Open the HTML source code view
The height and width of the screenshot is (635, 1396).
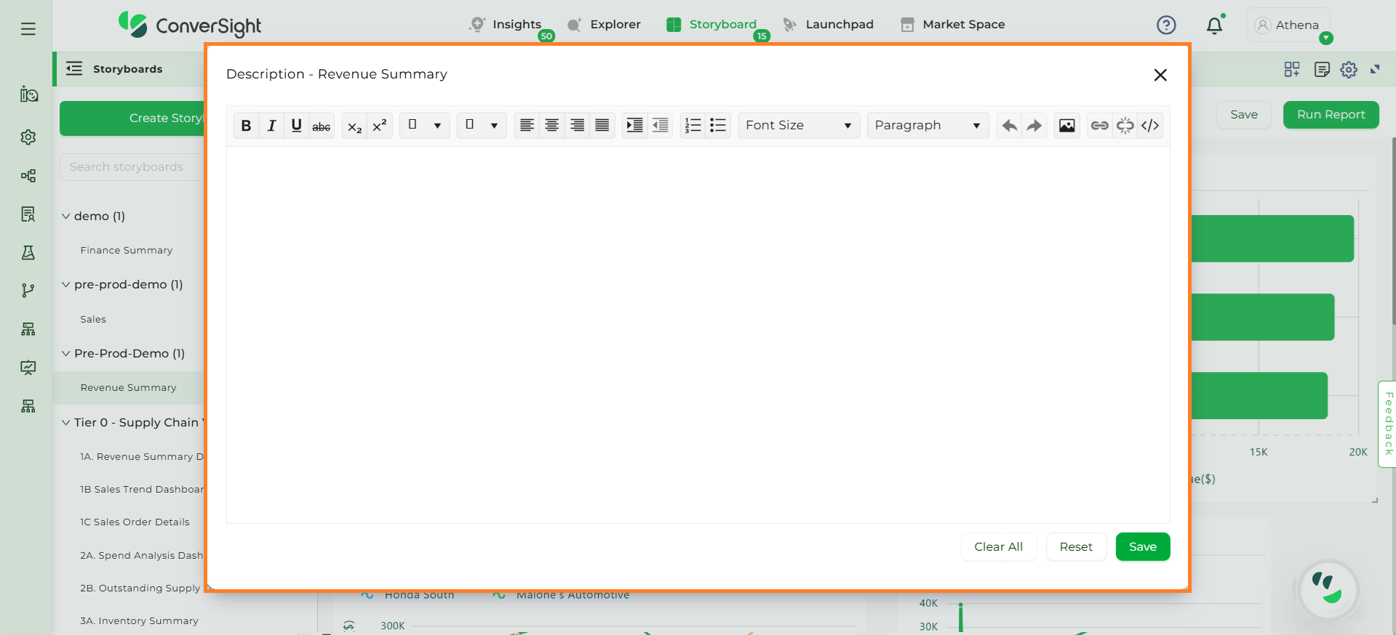pos(1149,126)
